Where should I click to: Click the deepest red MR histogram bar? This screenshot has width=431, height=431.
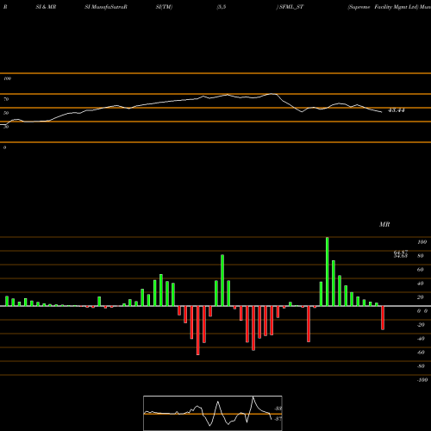pyautogui.click(x=198, y=330)
